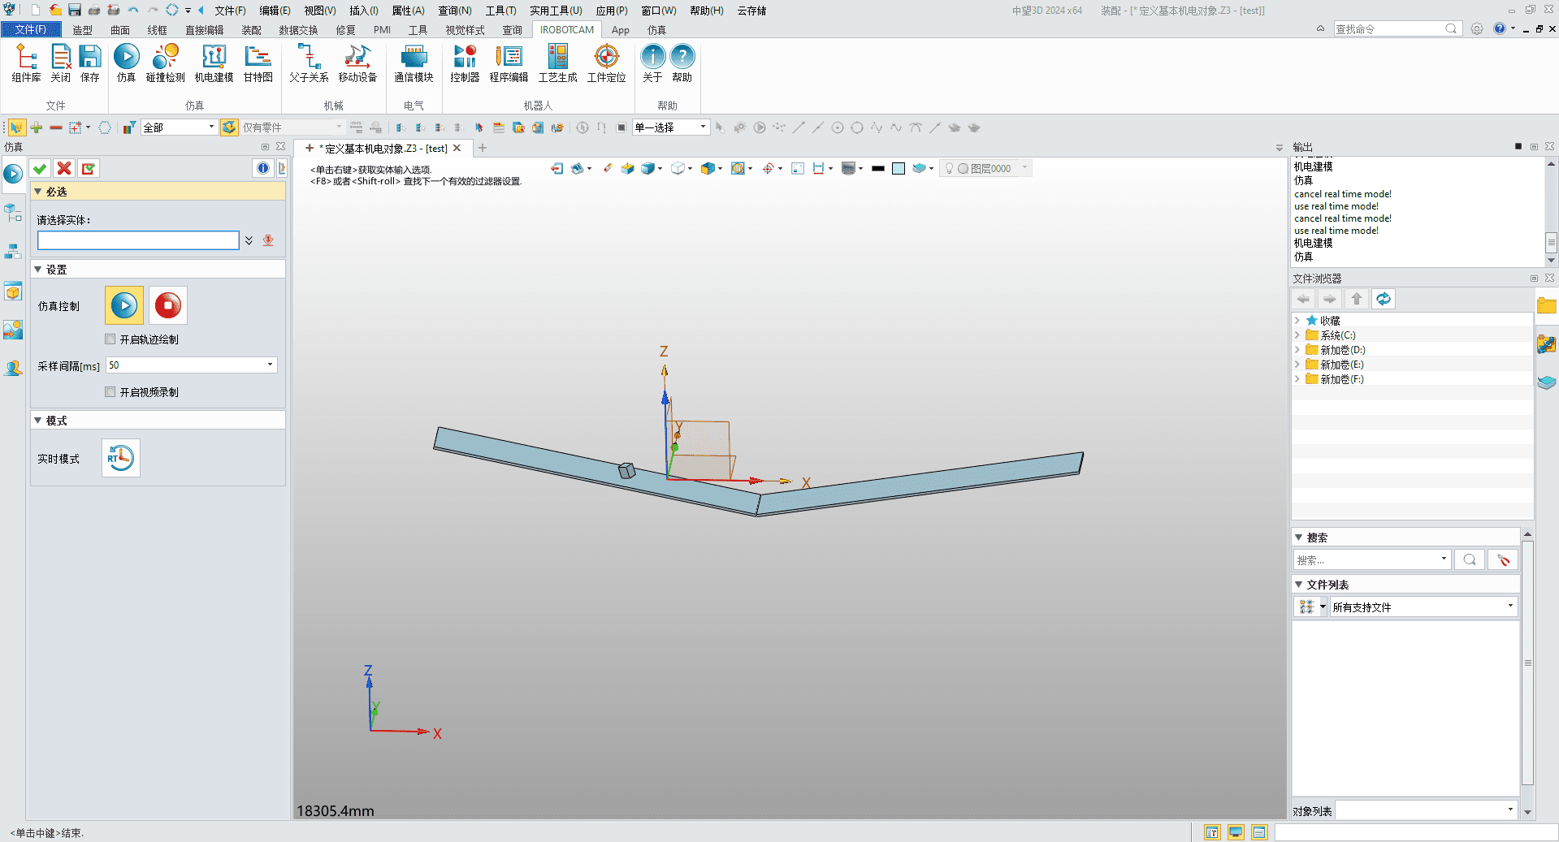Open 工件定位 workpiece positioning tool

pyautogui.click(x=607, y=63)
